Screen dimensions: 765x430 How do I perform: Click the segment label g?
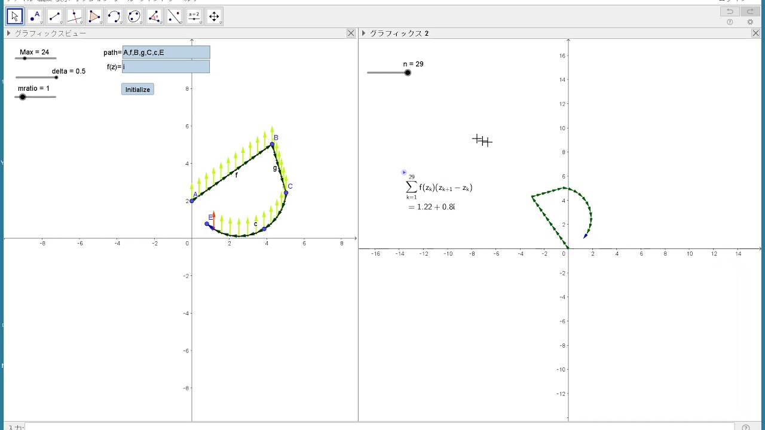(x=275, y=168)
